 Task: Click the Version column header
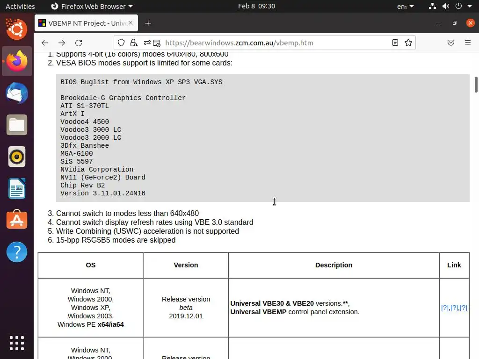pos(186,265)
